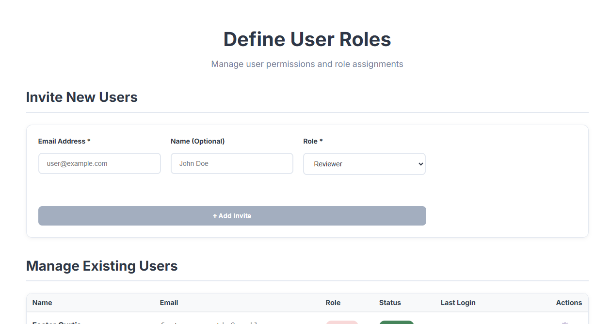The image size is (611, 324).
Task: Open the Role dropdown in the invite form
Action: tap(364, 164)
